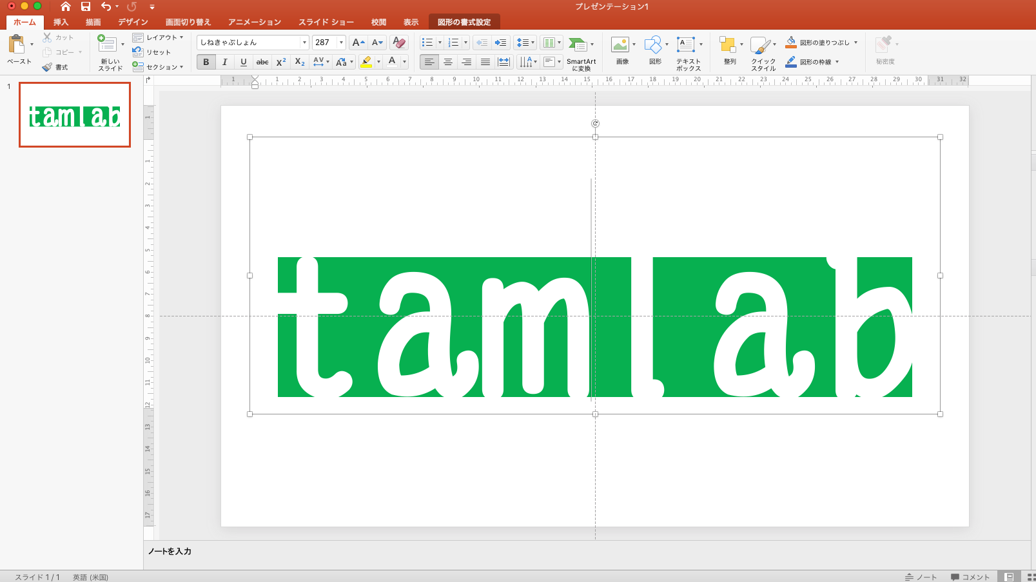Insert a shape (図形)
The width and height of the screenshot is (1036, 582).
tap(653, 44)
